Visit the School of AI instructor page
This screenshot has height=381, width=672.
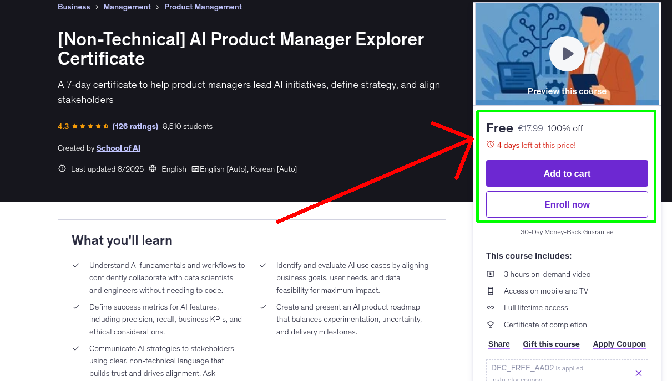point(118,148)
